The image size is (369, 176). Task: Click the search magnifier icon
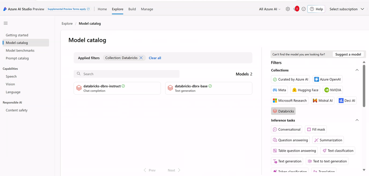click(79, 74)
